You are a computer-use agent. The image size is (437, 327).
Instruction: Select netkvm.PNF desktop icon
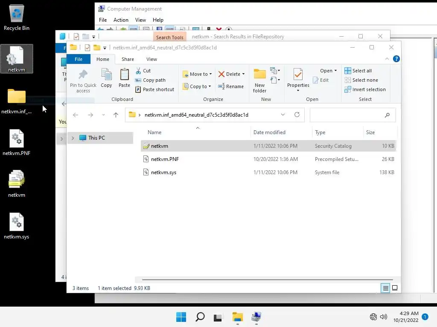pos(17,142)
